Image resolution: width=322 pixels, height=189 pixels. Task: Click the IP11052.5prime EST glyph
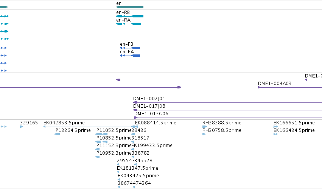click(101, 134)
